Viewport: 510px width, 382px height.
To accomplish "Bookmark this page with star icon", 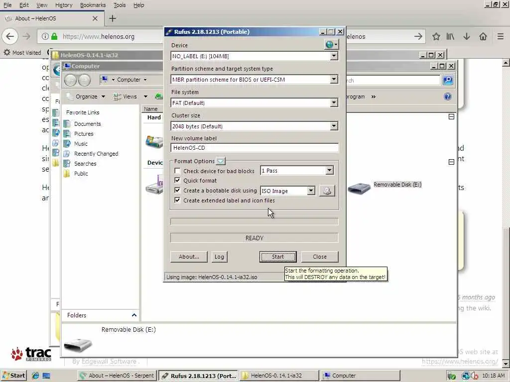I will (436, 36).
